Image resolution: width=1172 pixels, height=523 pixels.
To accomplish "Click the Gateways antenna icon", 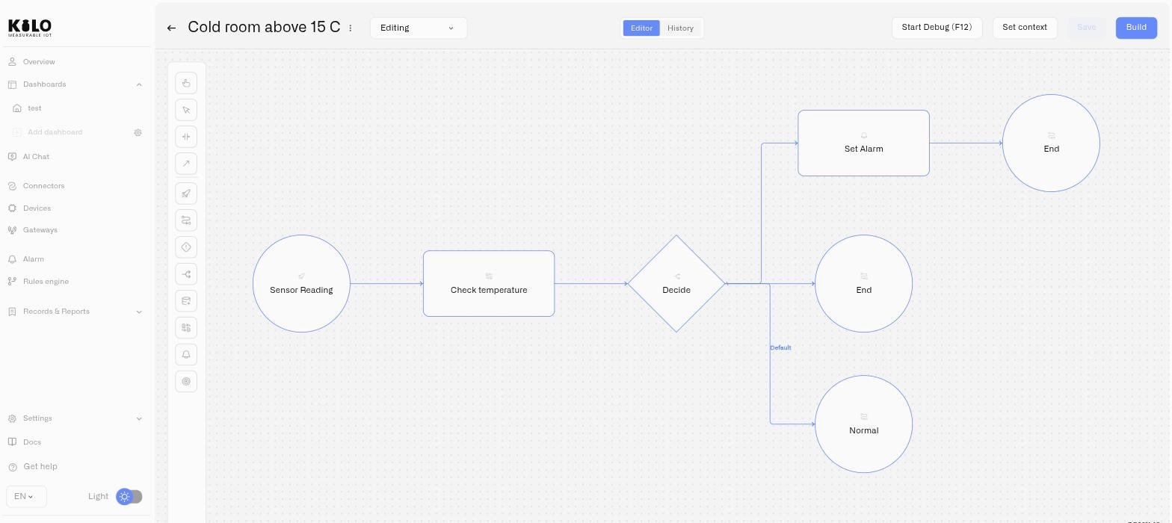I will click(12, 230).
